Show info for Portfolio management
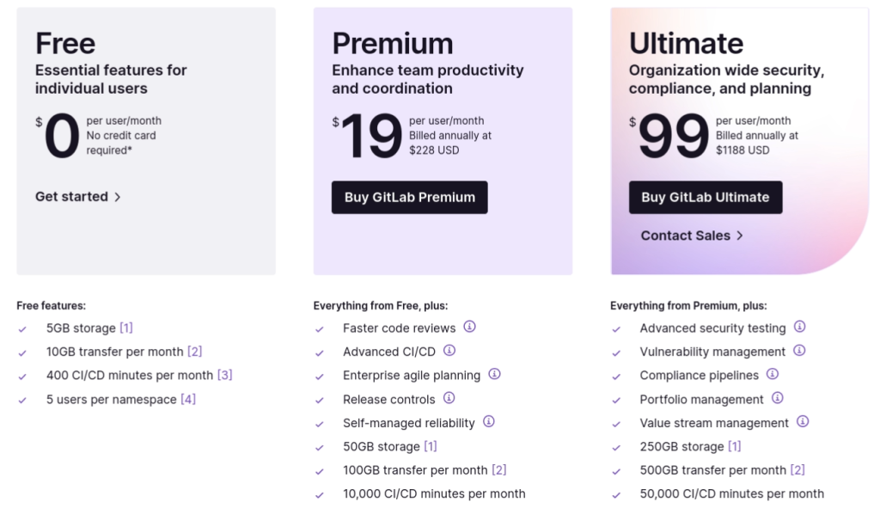Screen dimensions: 880x508 tap(778, 398)
